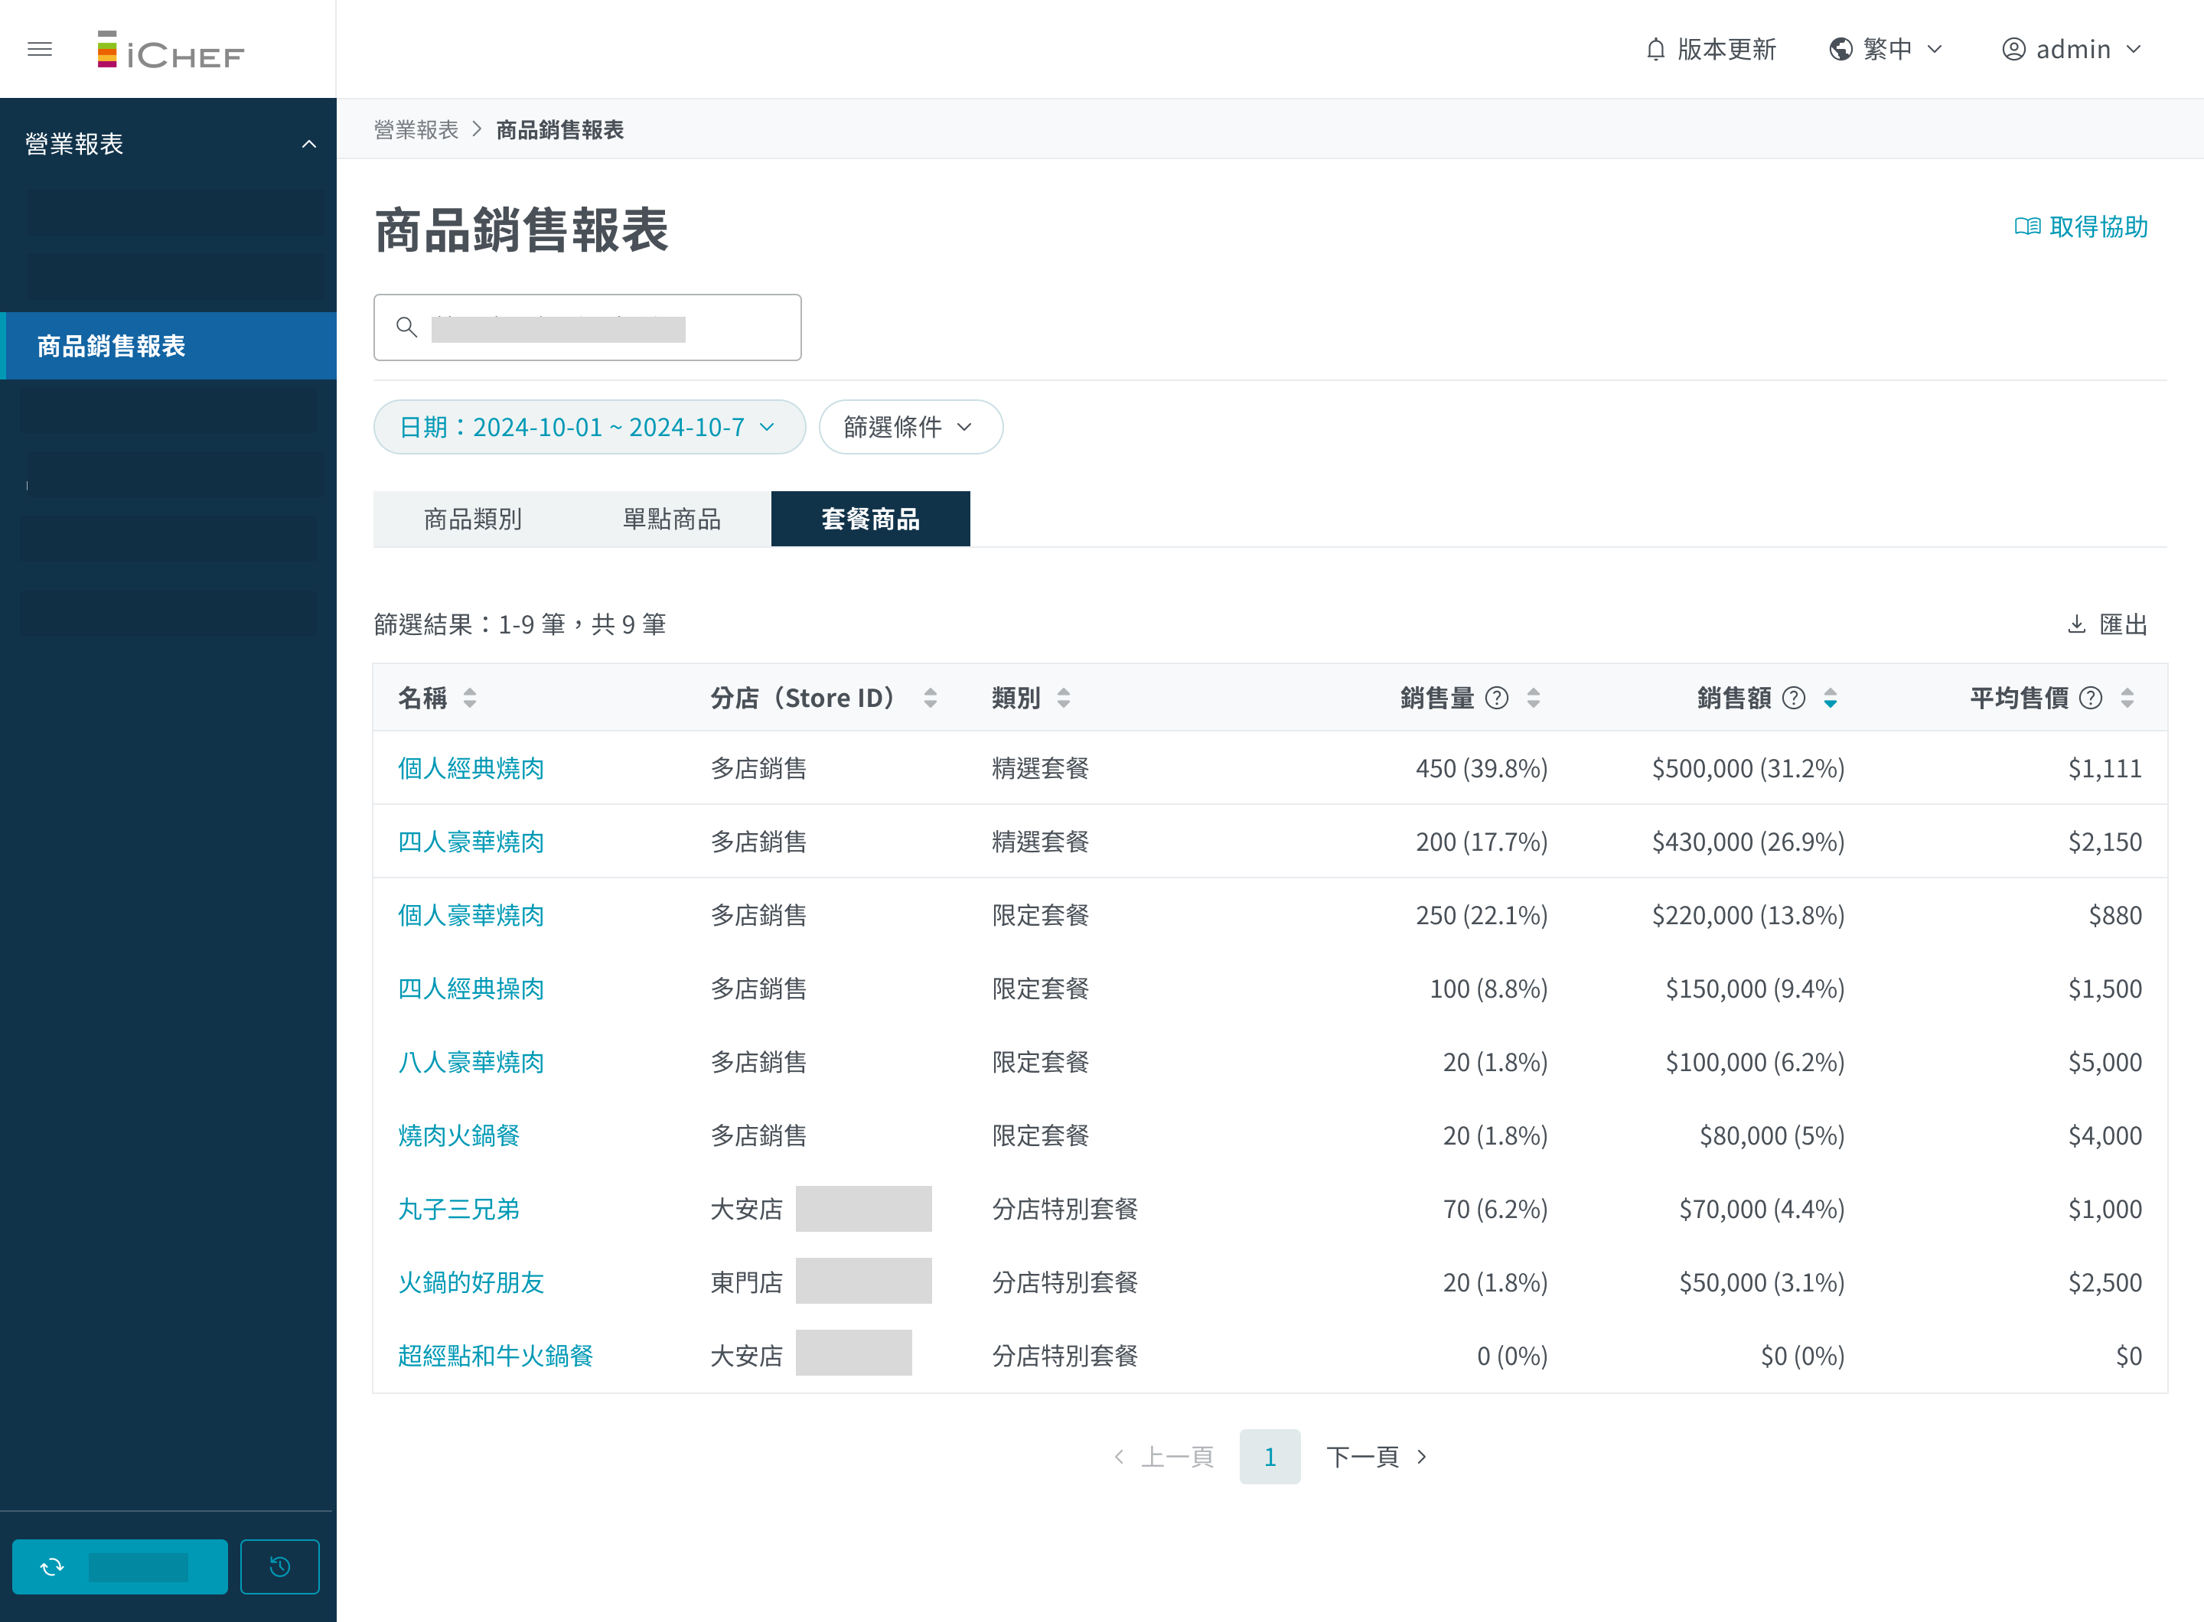This screenshot has width=2204, height=1622.
Task: Sort by 名稱 column arrows
Action: point(471,698)
